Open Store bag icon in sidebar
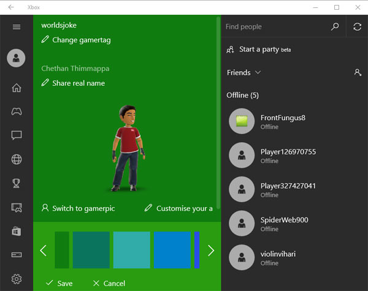368x291 pixels. [17, 231]
